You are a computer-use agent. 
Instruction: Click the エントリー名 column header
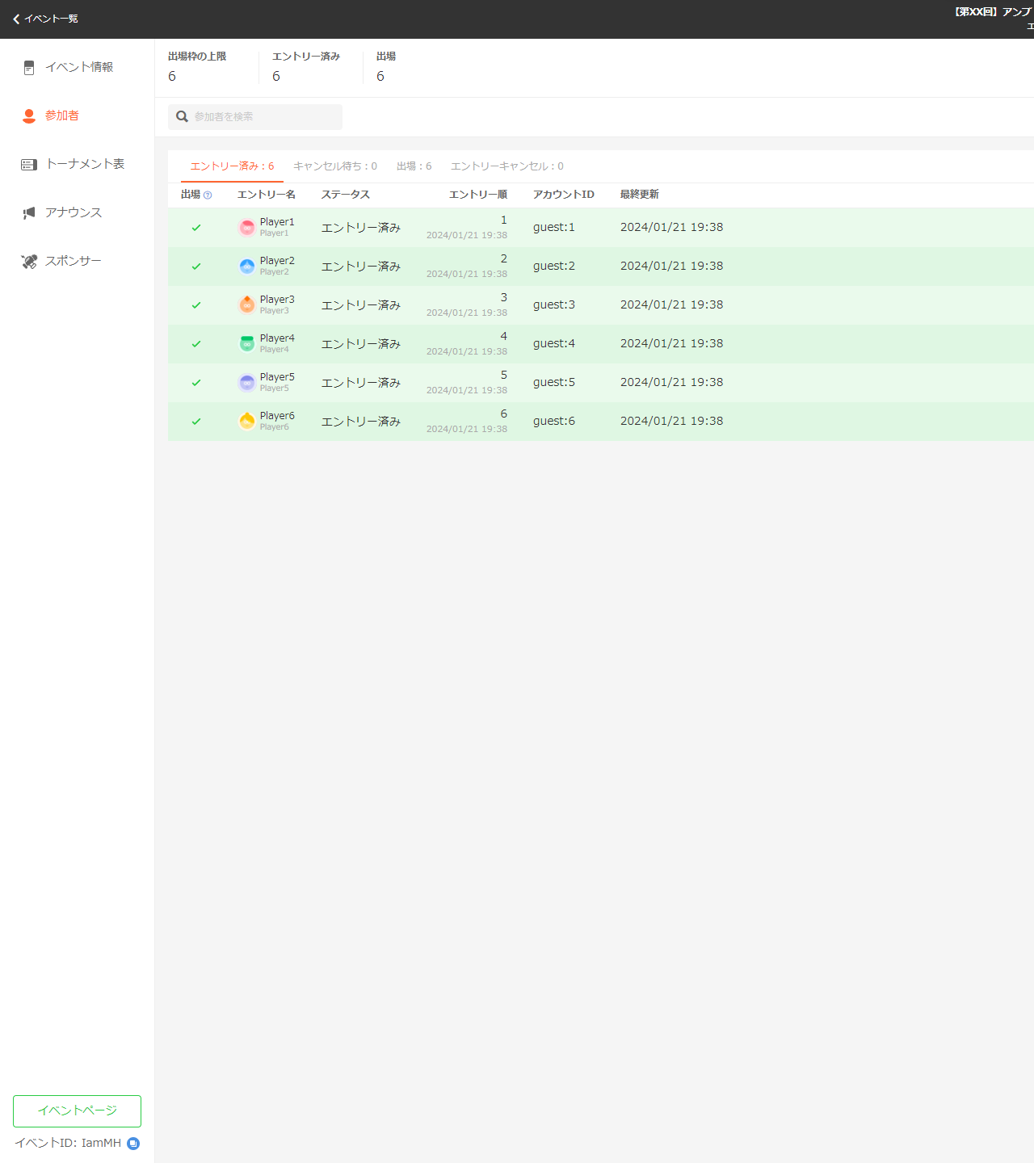(267, 195)
